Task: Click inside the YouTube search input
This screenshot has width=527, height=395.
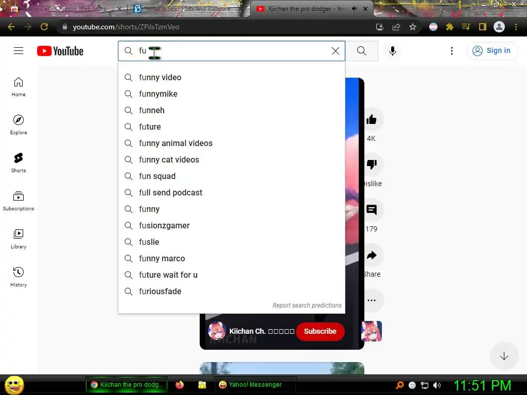Action: pyautogui.click(x=232, y=51)
